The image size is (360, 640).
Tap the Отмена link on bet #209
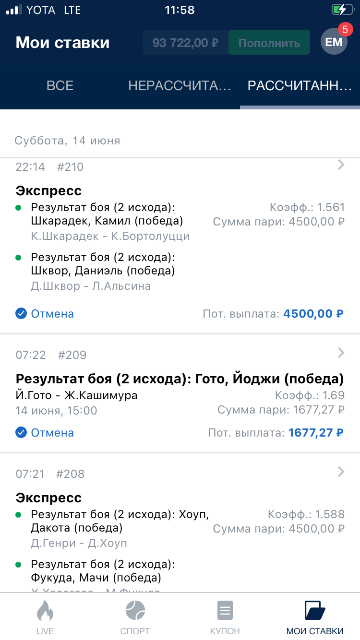52,433
